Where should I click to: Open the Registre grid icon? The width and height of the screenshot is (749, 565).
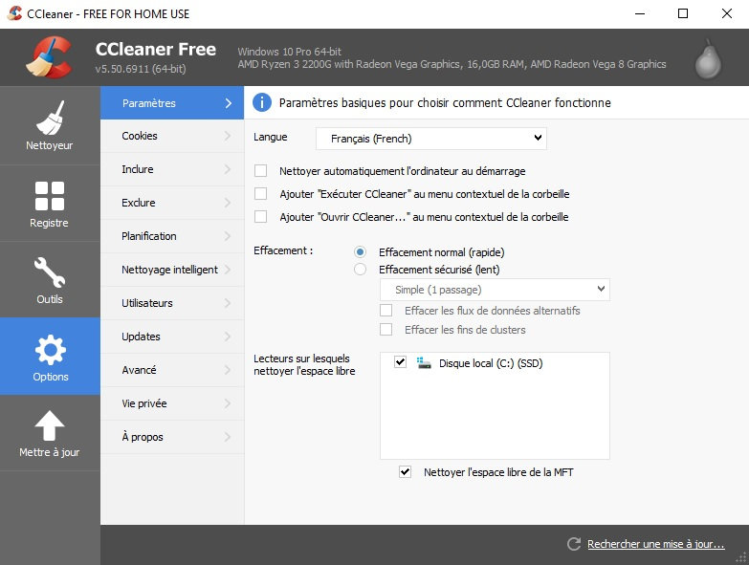tap(50, 195)
